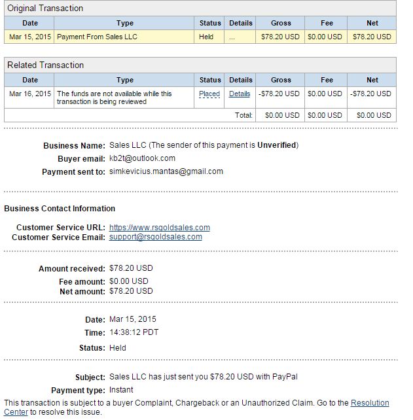The image size is (413, 420).
Task: Click the simkevicius.mantas@gmail.com recipient address
Action: coord(166,171)
